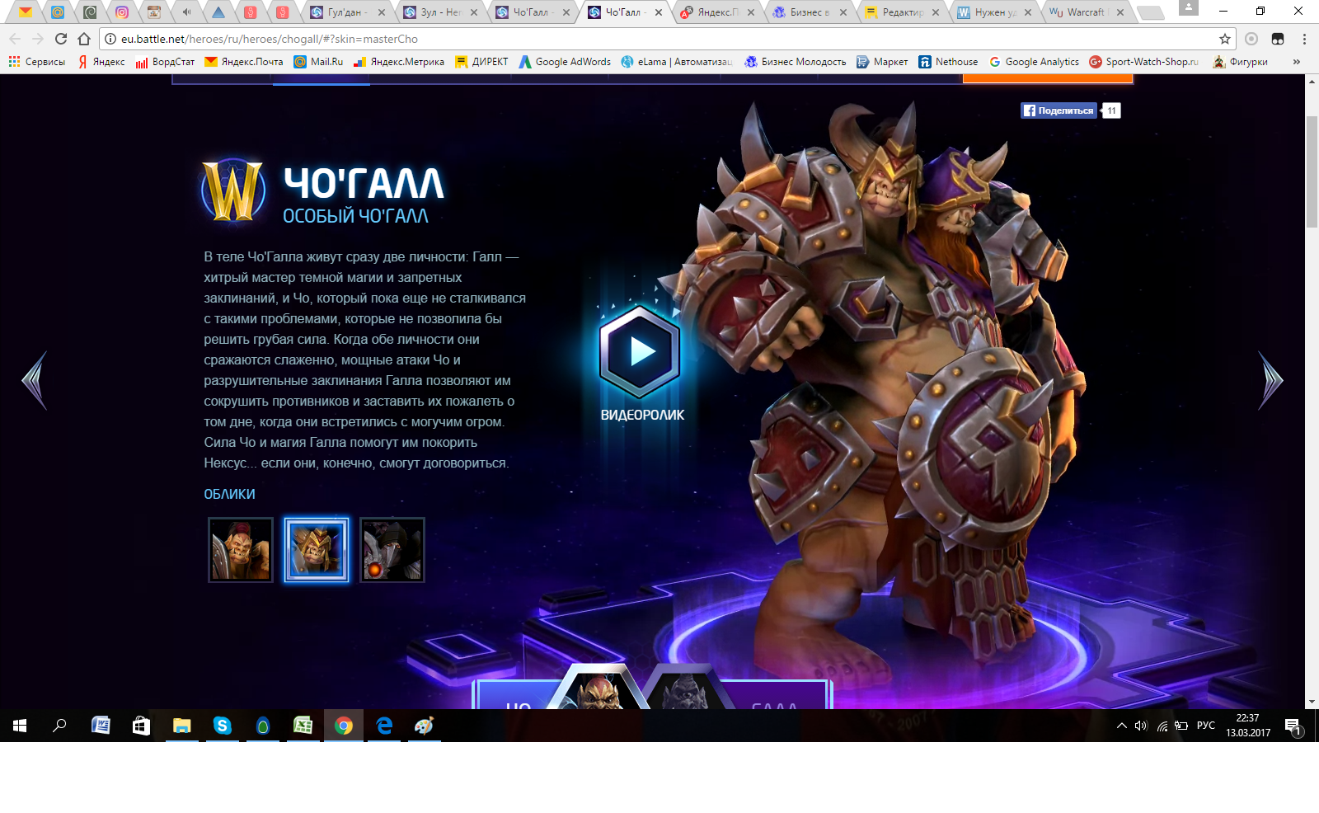1319x813 pixels.
Task: Open the Google Analytics bookmark
Action: tap(1034, 62)
